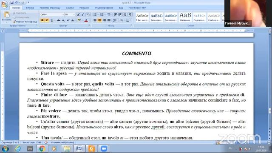Paste clipboard content with Вставить
The width and height of the screenshot is (272, 153).
click(7, 17)
